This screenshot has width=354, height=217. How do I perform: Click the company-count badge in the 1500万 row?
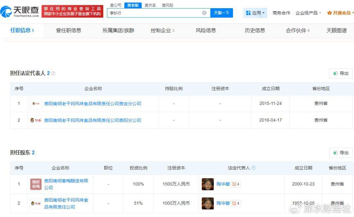236,184
